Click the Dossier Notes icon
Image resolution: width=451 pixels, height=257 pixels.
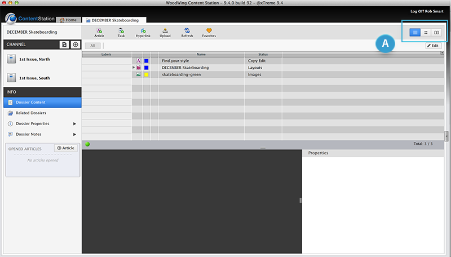10,134
